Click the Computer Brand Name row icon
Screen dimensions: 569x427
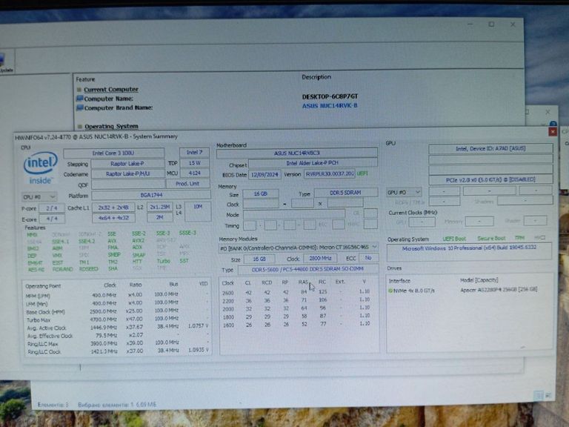tap(79, 108)
